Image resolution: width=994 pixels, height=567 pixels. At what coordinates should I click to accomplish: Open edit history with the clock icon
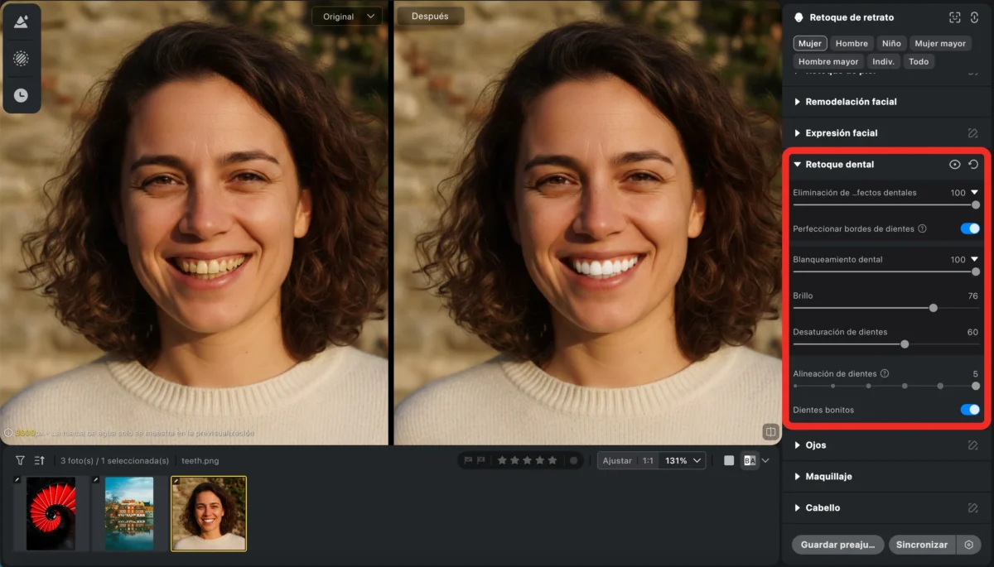tap(21, 95)
